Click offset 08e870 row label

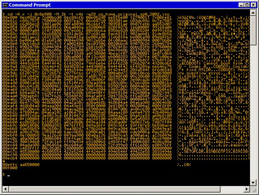[10, 31]
